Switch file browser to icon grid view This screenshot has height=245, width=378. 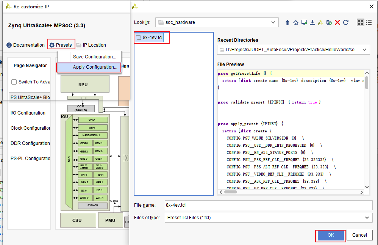click(361, 22)
